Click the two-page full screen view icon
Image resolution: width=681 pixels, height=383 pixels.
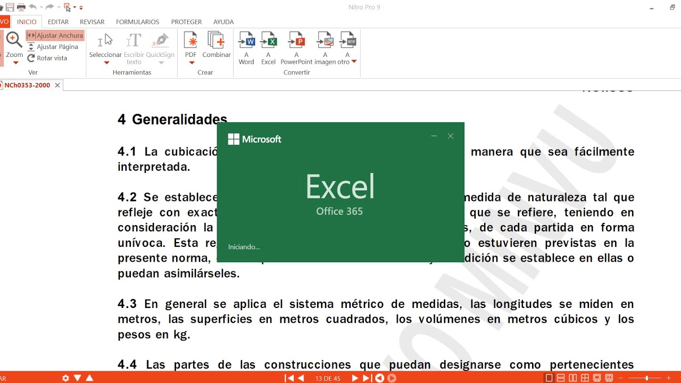(609, 378)
